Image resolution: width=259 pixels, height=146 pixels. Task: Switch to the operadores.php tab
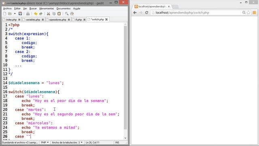pyautogui.click(x=57, y=19)
